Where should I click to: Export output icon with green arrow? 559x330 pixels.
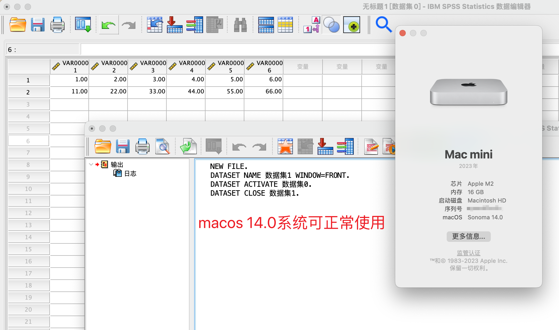188,146
